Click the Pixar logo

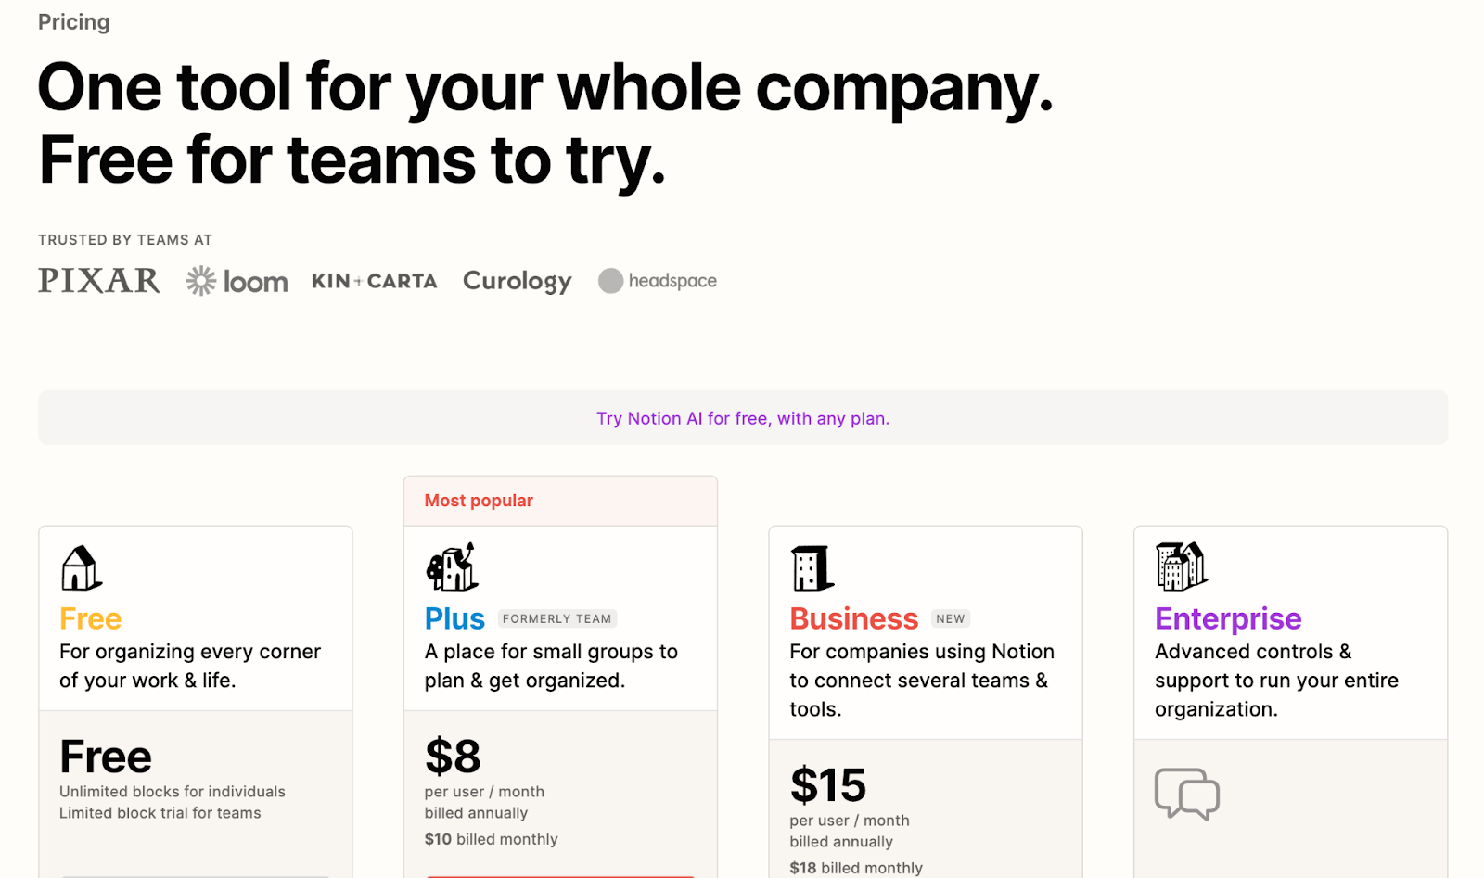pyautogui.click(x=99, y=281)
